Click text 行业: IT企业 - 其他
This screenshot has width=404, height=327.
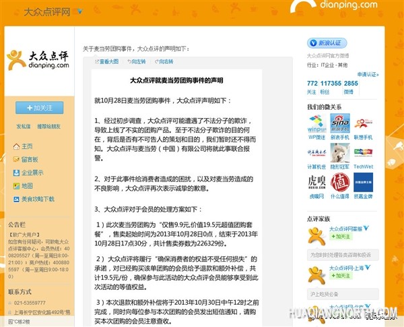tap(327, 65)
